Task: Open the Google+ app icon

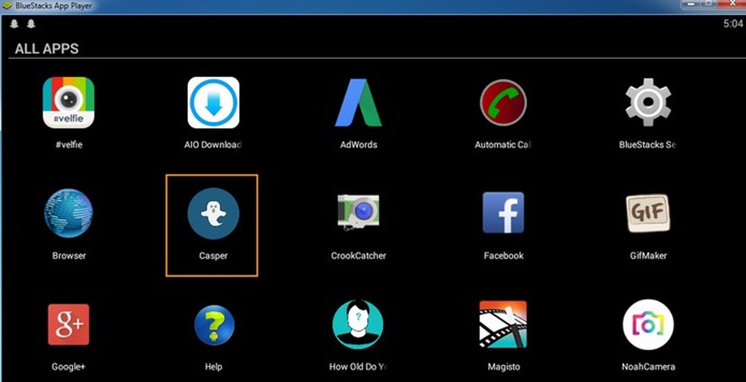Action: tap(68, 325)
